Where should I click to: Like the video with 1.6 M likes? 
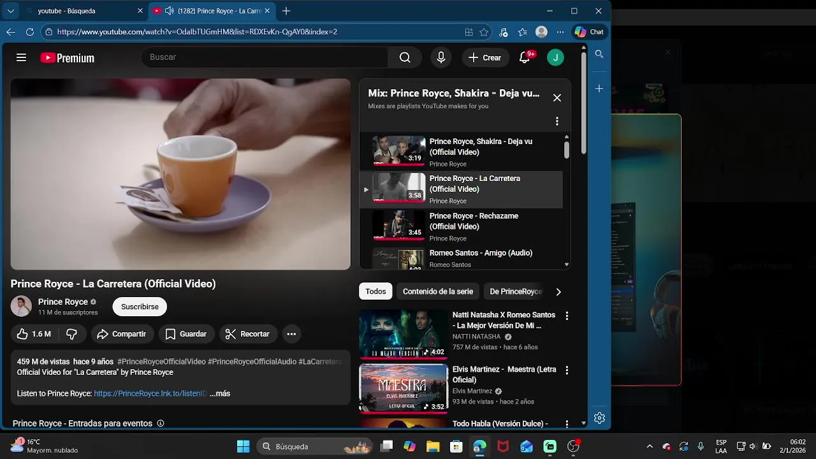[x=34, y=334]
